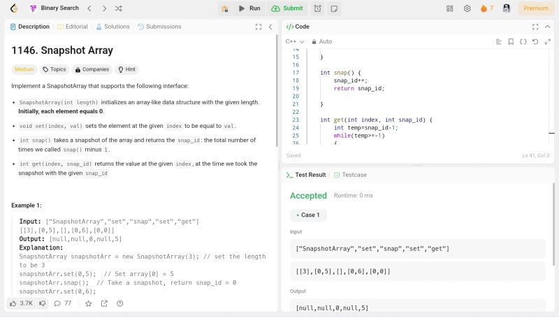The image size is (559, 318).
Task: Click the Premium button
Action: click(536, 8)
